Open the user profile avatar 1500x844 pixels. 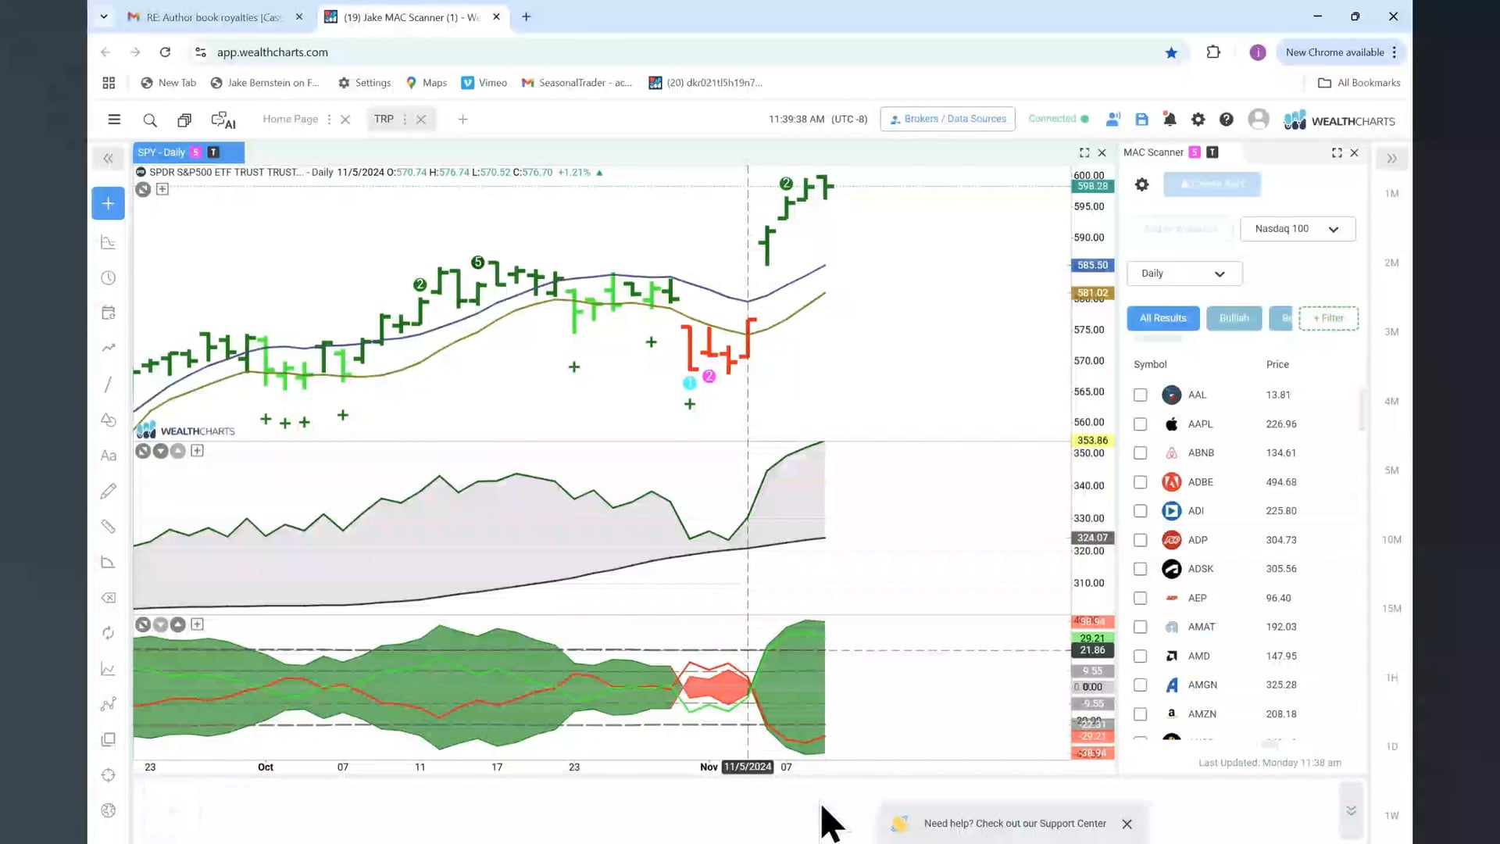click(x=1258, y=120)
